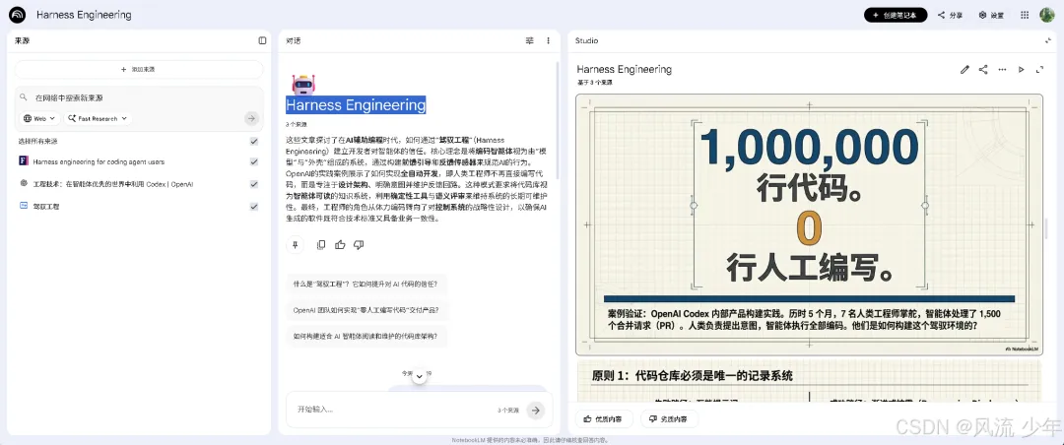Open the chat panel three-dot menu

[549, 40]
